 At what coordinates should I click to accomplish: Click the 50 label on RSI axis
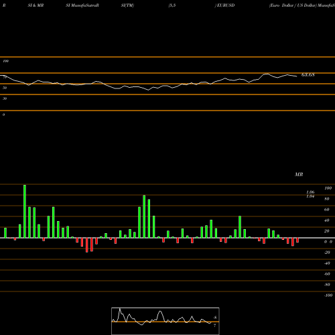pyautogui.click(x=5, y=88)
